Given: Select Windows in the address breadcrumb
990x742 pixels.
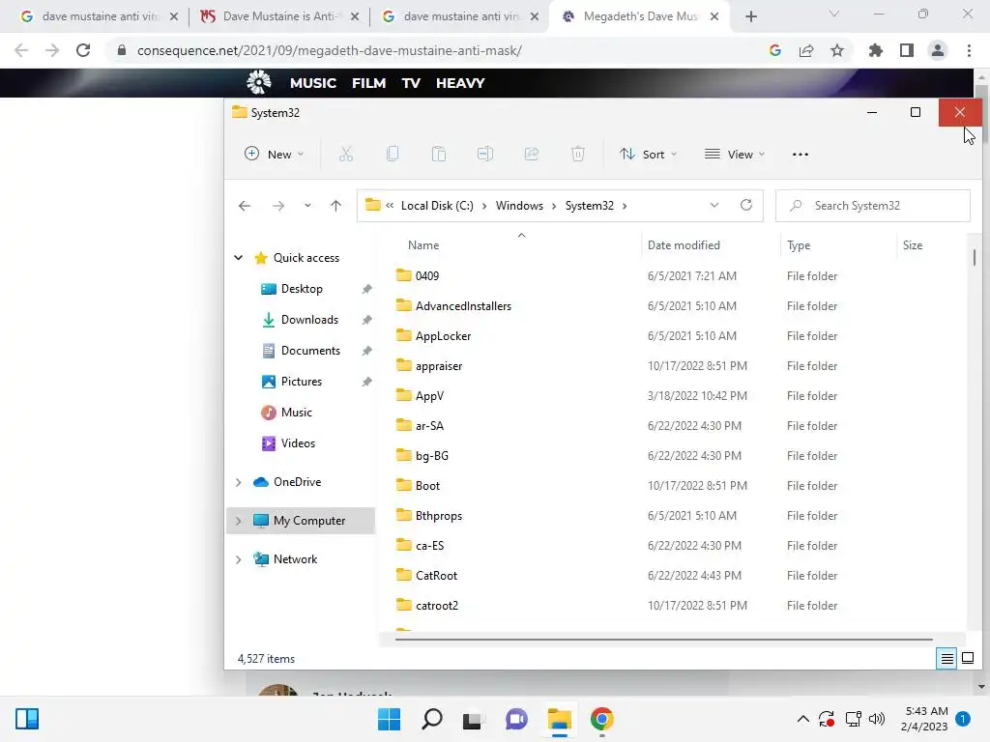Looking at the screenshot, I should pyautogui.click(x=519, y=206).
